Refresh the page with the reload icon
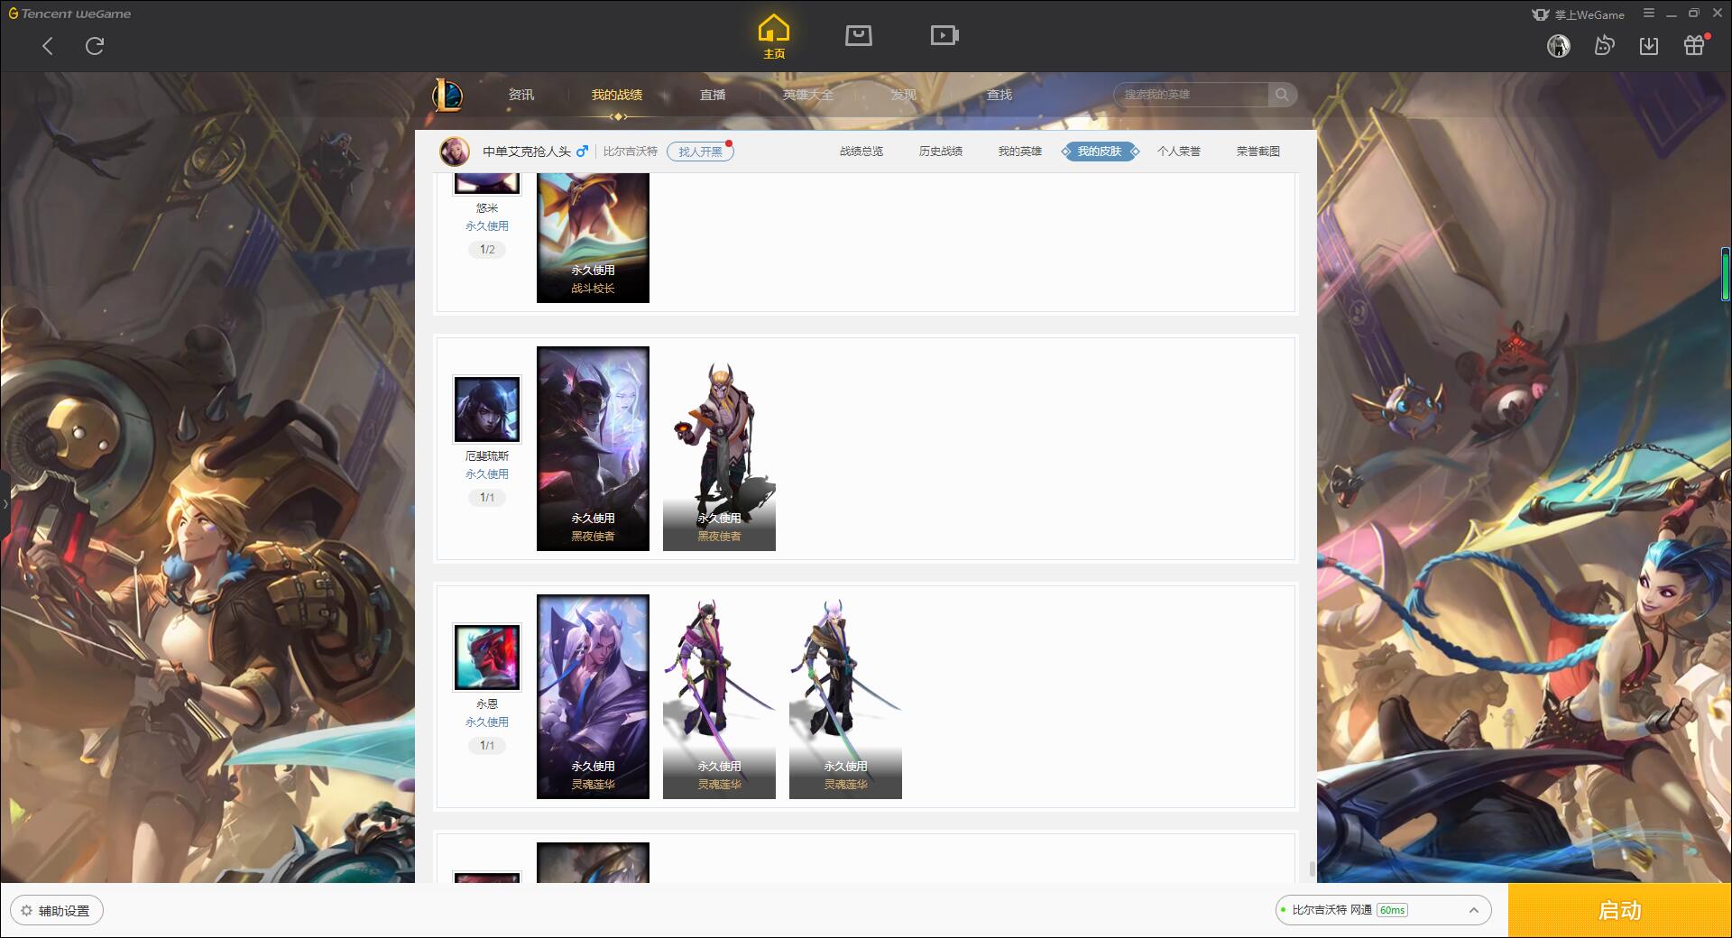Viewport: 1732px width, 938px height. [x=95, y=46]
